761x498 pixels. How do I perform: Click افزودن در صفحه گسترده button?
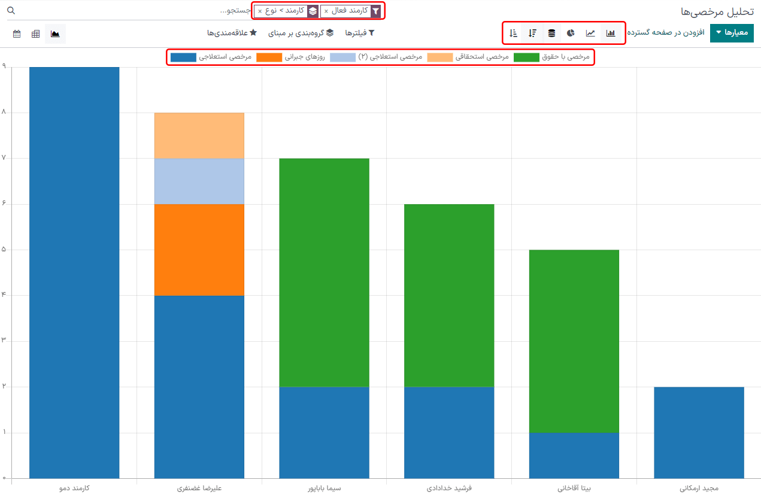(x=666, y=33)
